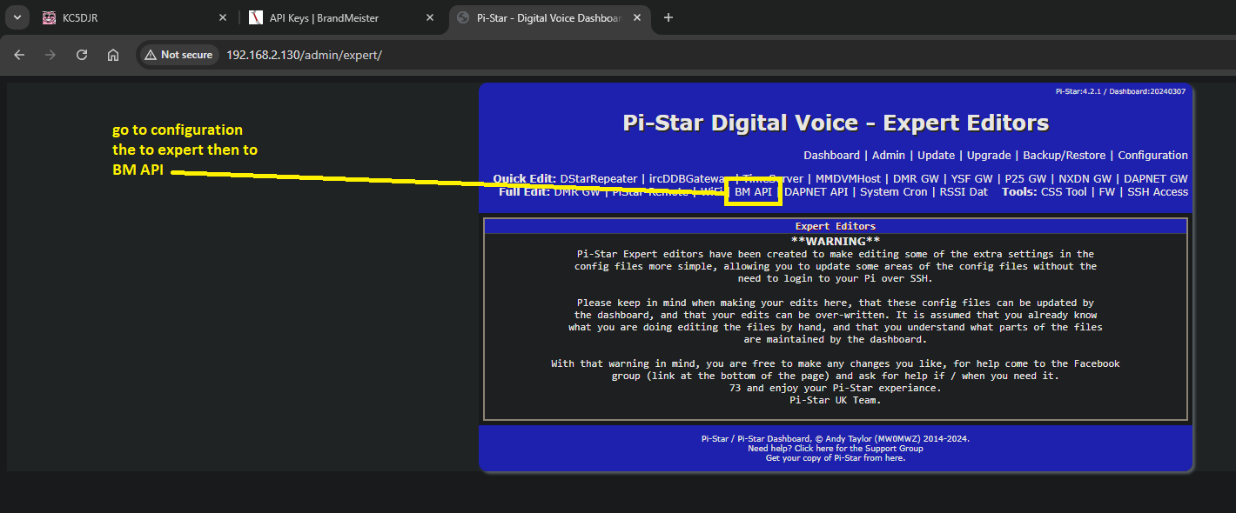This screenshot has width=1236, height=513.
Task: Open DAPNET GW quick editor
Action: 1155,179
